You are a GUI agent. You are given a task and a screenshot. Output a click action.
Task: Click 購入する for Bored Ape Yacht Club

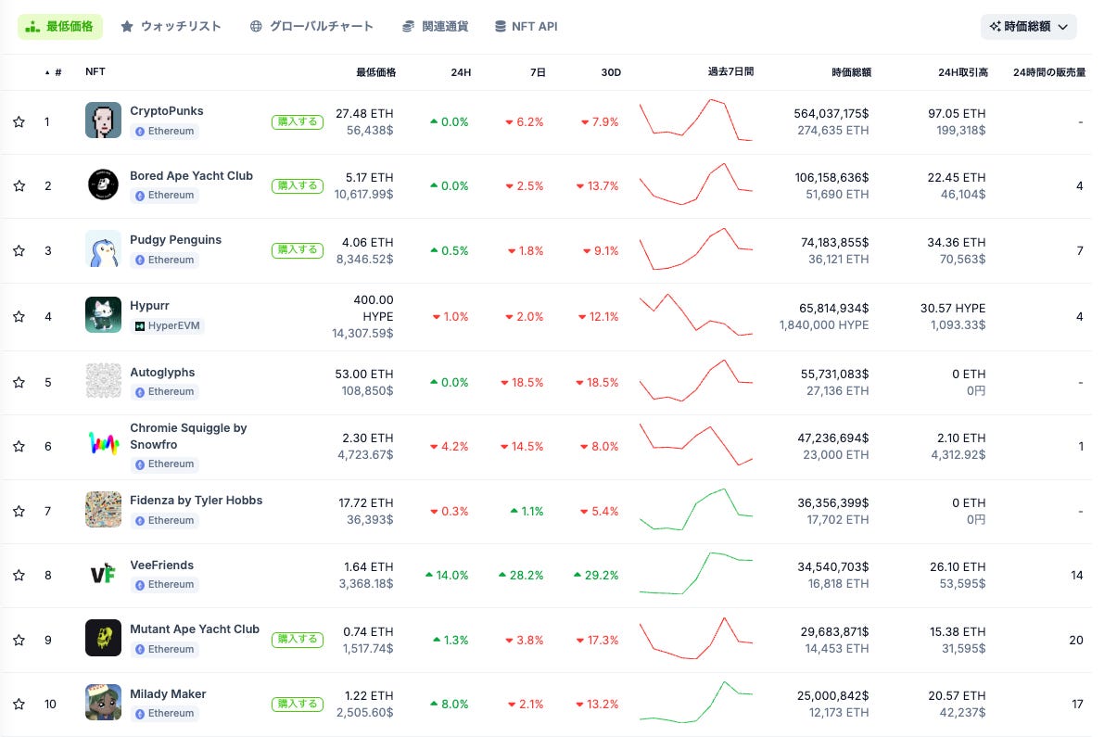point(298,185)
